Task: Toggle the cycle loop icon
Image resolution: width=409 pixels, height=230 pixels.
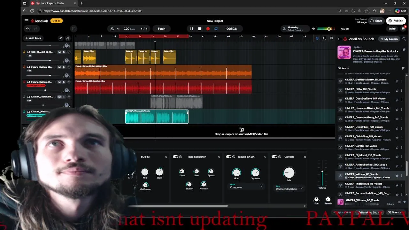Action: click(216, 29)
